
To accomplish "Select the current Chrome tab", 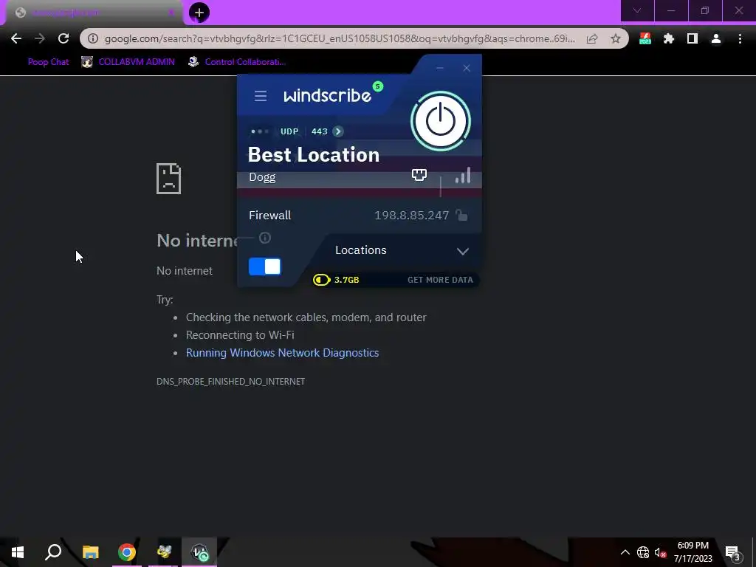I will pyautogui.click(x=94, y=13).
